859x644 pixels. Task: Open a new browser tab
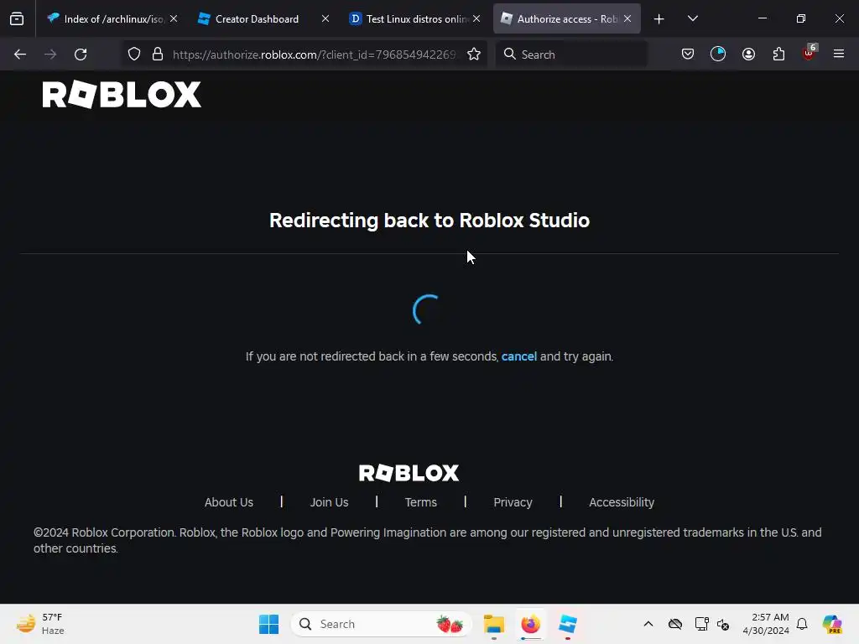pos(659,19)
